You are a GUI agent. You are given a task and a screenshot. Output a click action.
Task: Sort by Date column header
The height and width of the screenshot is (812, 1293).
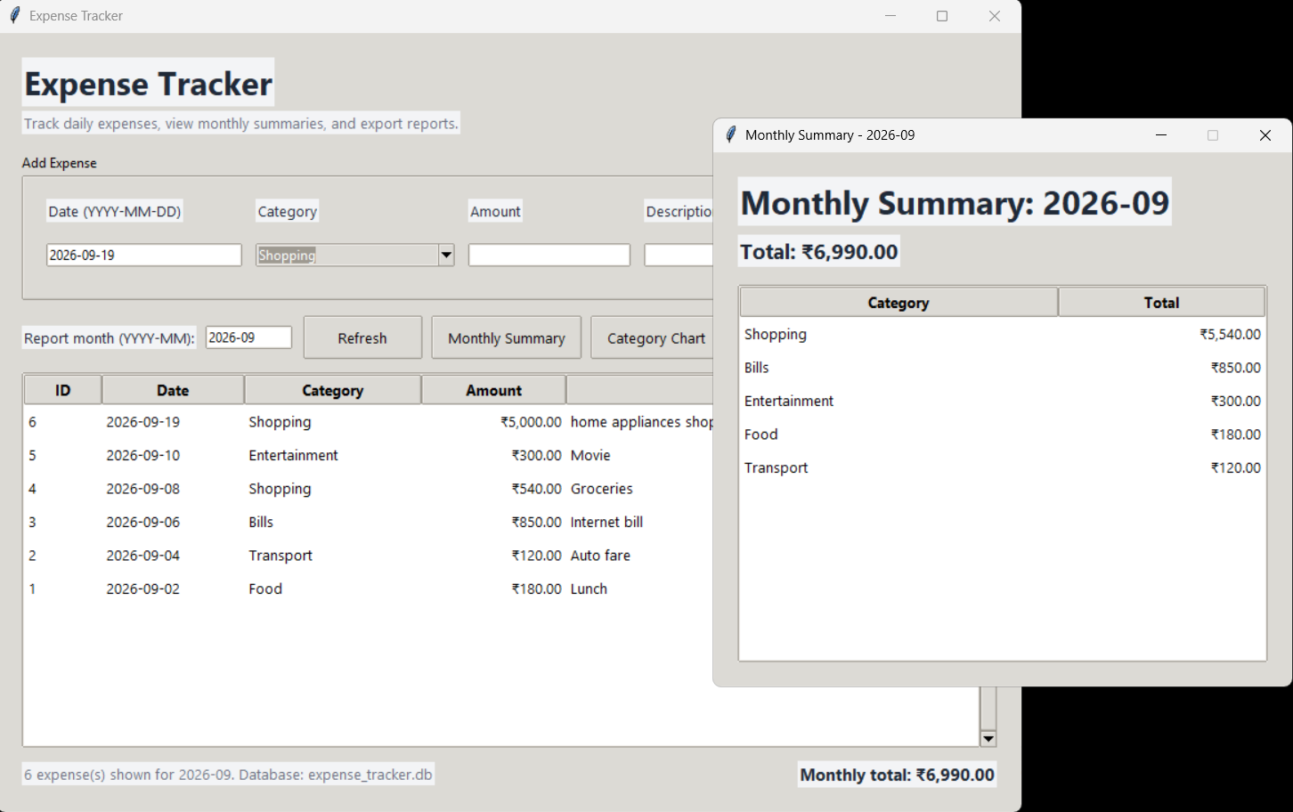[x=173, y=390]
